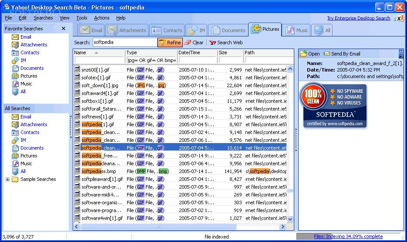This screenshot has height=242, width=407.
Task: Select the software4win[1].gif row
Action: point(180,218)
